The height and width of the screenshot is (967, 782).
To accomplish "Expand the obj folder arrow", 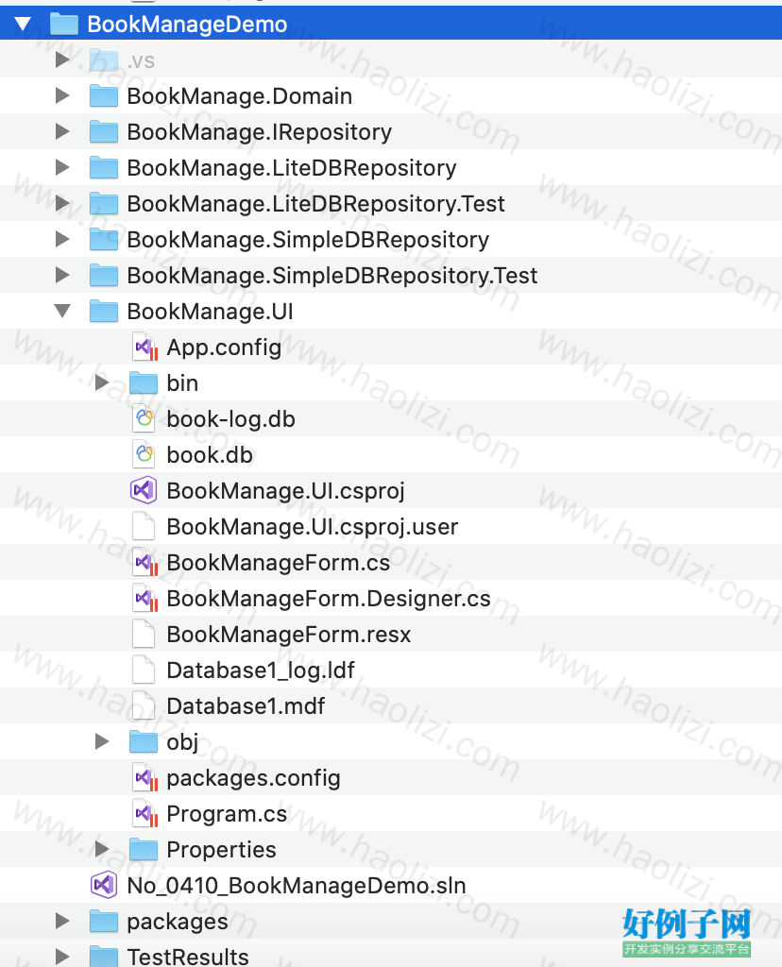I will (x=102, y=741).
